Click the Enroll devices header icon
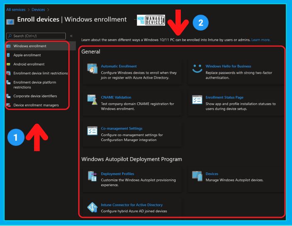The image size is (292, 226). (x=10, y=22)
